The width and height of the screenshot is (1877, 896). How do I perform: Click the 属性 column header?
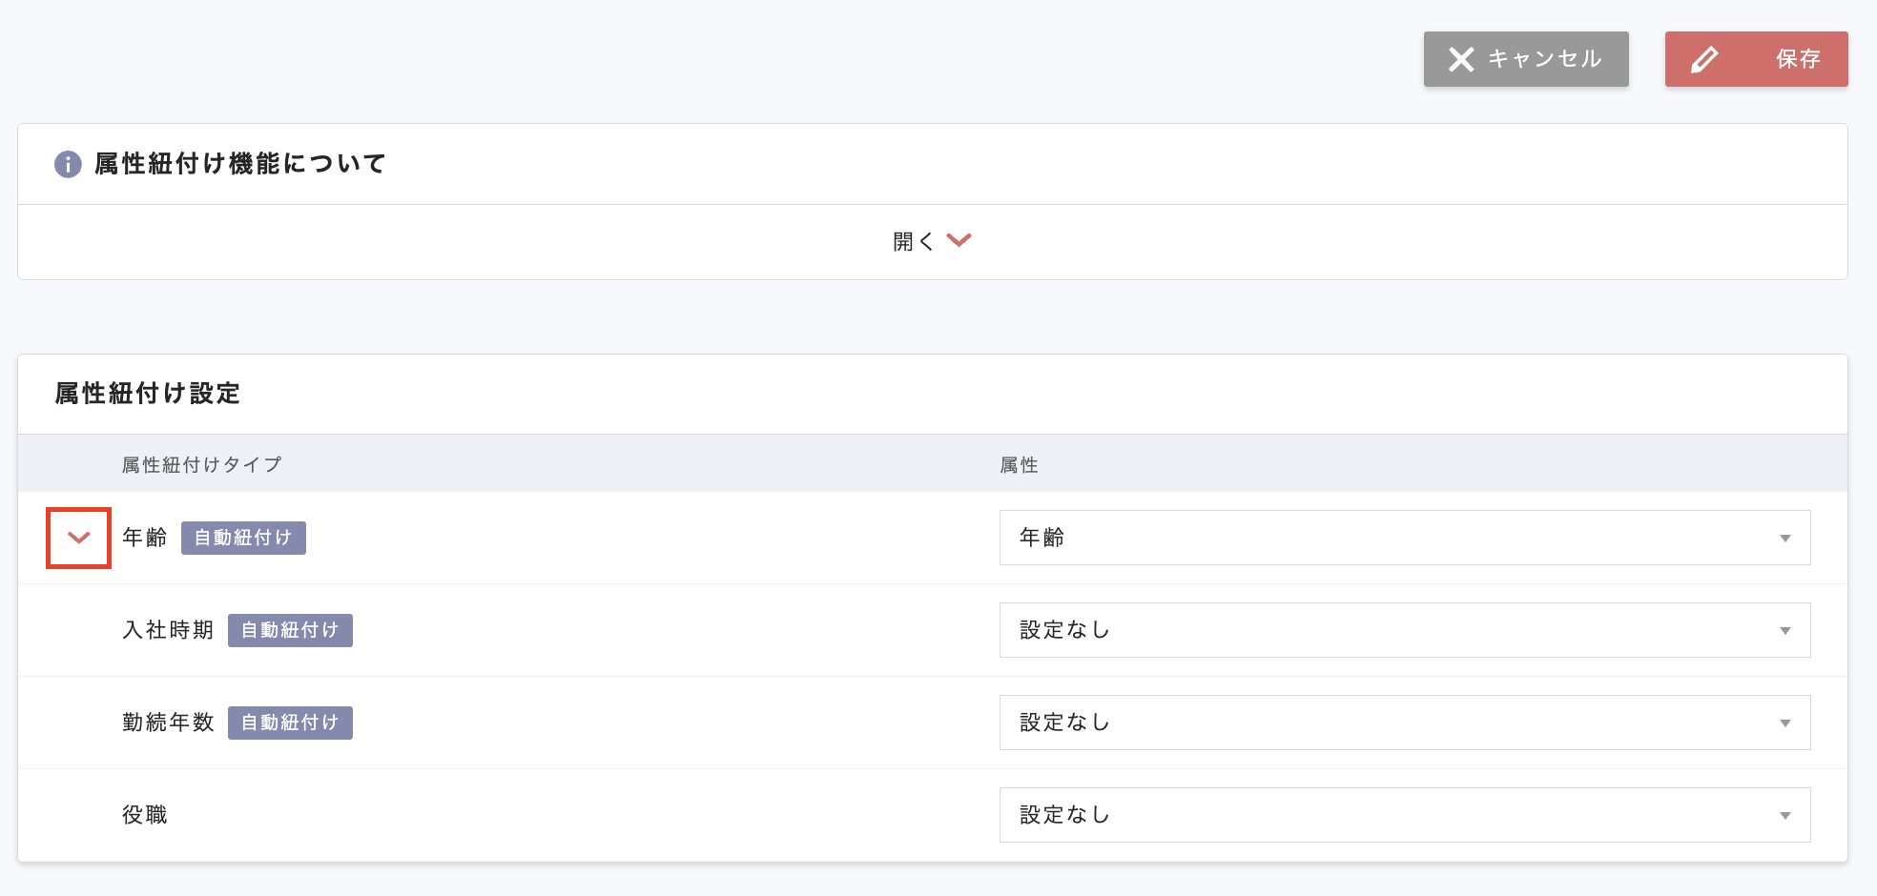1019,464
